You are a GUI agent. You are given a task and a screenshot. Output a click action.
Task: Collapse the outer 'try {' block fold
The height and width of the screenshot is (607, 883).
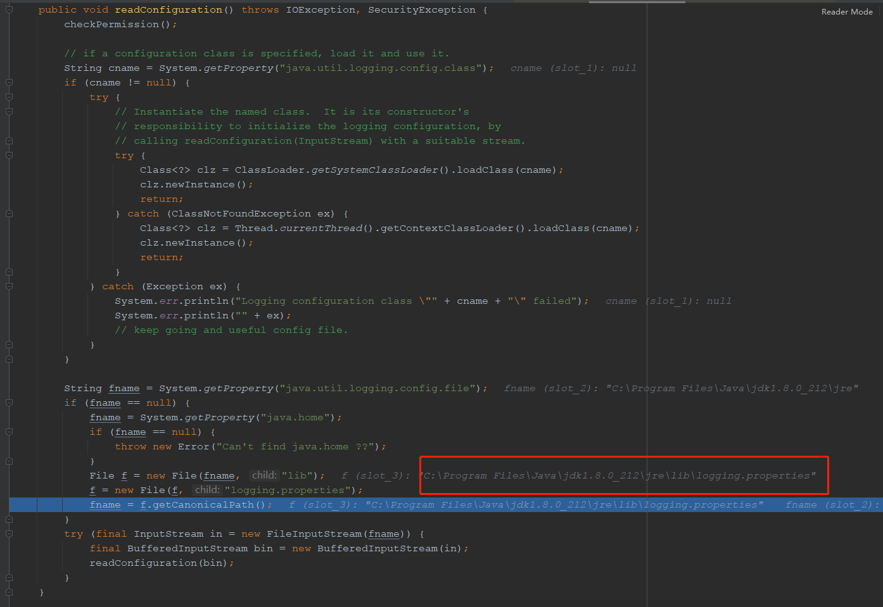point(9,97)
